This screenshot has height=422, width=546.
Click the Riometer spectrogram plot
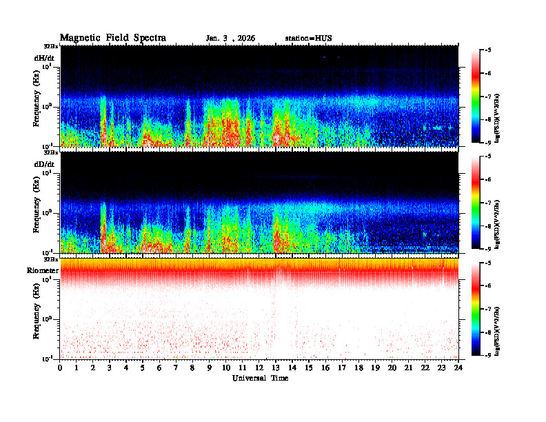259,309
